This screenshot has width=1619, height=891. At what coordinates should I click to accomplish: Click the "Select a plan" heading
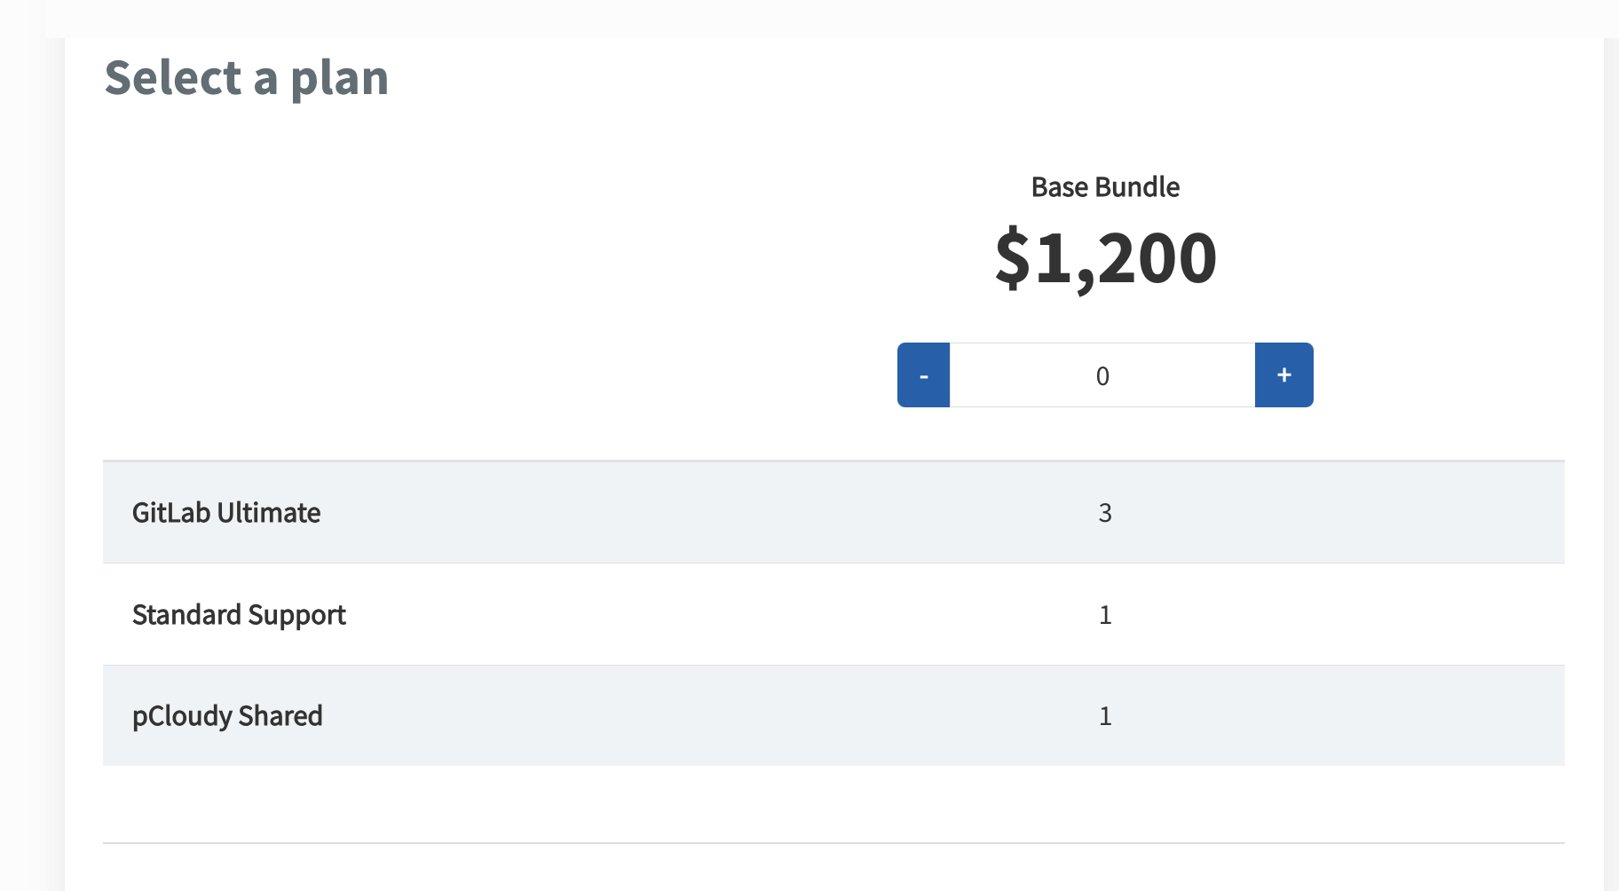pos(247,78)
